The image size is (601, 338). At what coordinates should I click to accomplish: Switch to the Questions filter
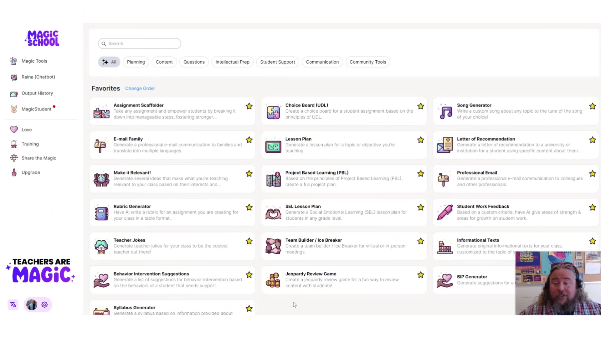pos(194,62)
